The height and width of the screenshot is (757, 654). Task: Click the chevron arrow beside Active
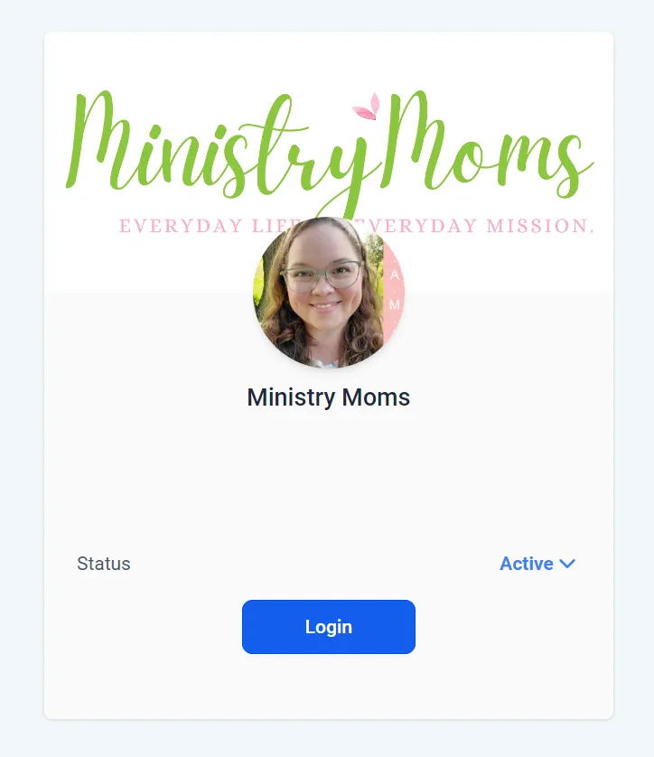point(567,564)
